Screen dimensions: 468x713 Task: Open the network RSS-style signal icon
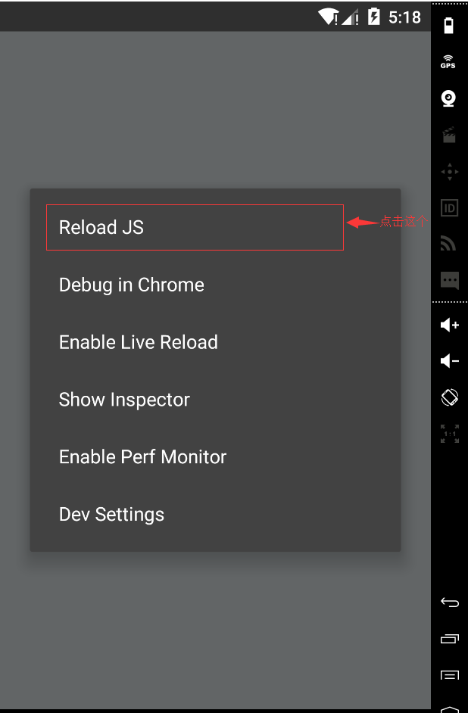click(x=448, y=244)
